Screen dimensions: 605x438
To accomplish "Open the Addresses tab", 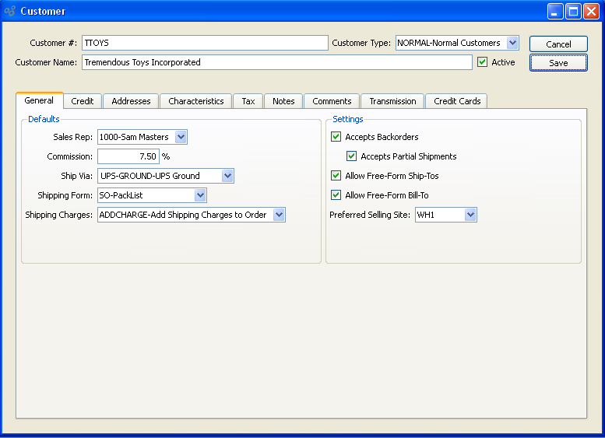I will pos(131,101).
